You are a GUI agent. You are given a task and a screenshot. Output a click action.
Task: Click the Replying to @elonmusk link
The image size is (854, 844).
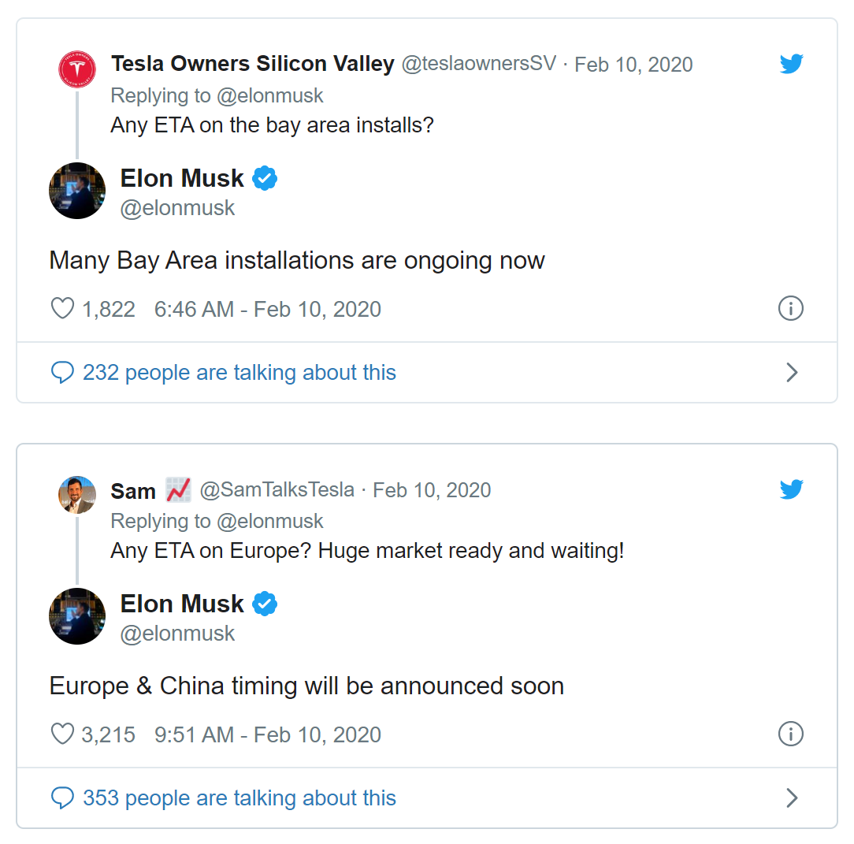[217, 95]
